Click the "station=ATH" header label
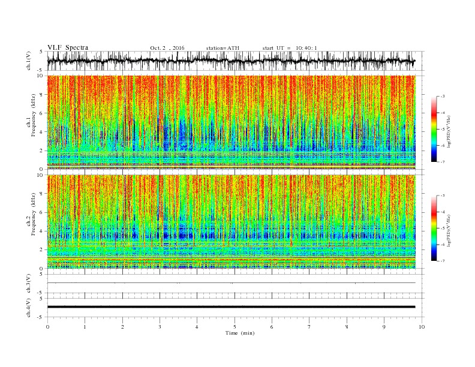Screen dimensions: 475x367 (223, 48)
